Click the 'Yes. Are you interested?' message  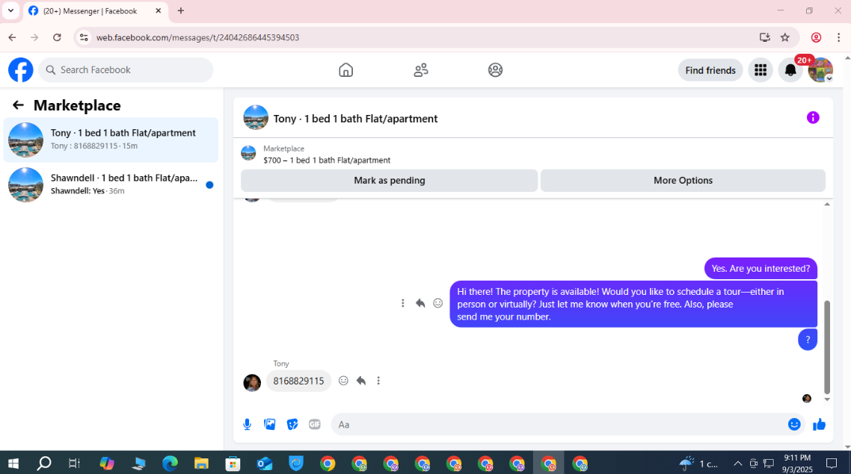pyautogui.click(x=761, y=269)
